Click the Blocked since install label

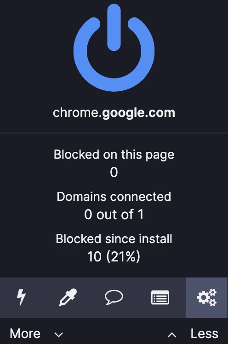[114, 239]
